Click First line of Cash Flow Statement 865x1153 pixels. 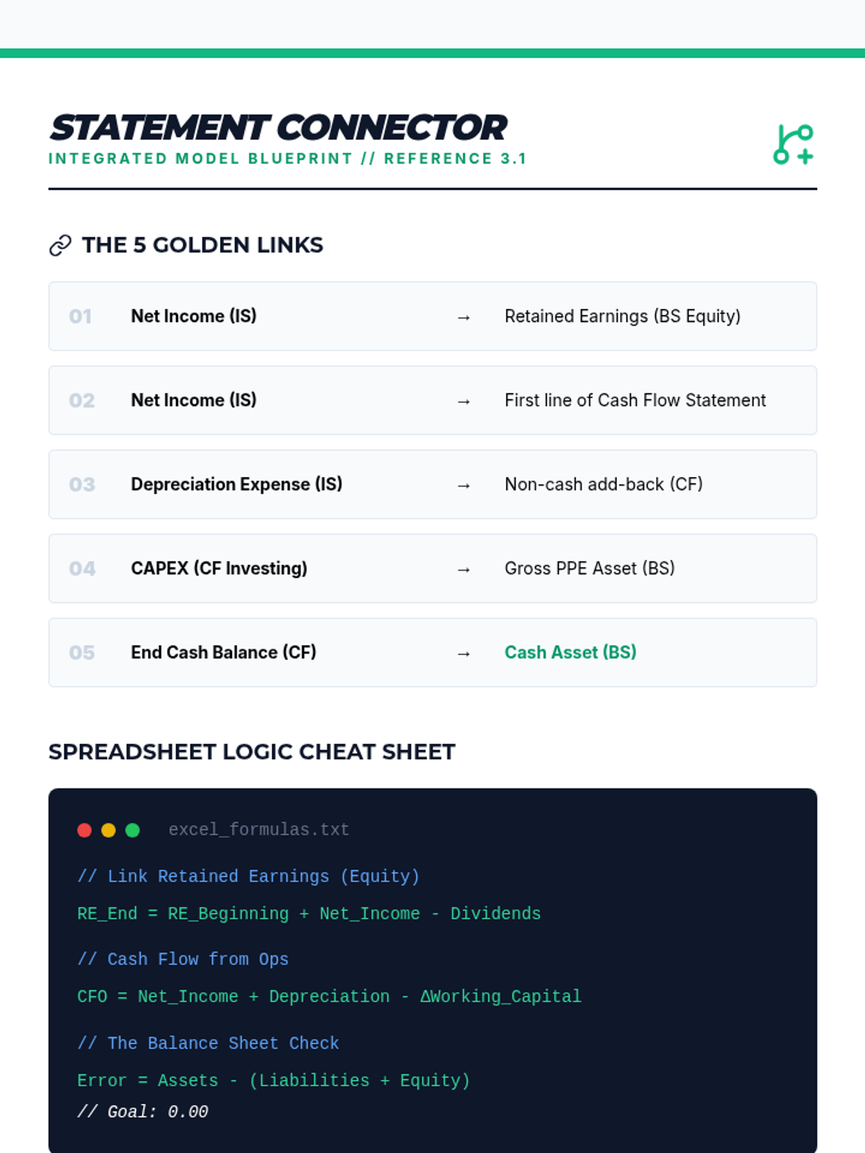pyautogui.click(x=635, y=400)
